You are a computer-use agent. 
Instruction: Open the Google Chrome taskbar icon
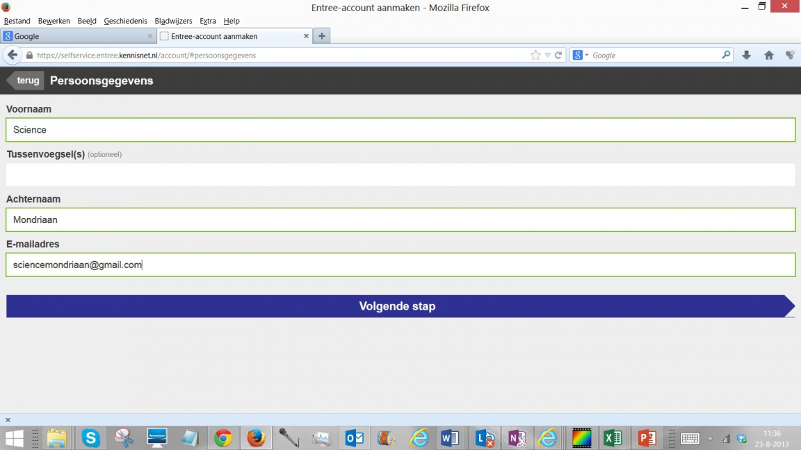(x=223, y=437)
